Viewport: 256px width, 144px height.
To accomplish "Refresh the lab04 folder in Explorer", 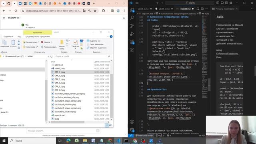I will tap(51, 56).
